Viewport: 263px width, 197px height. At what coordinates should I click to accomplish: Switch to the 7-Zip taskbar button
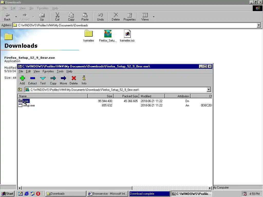click(191, 194)
